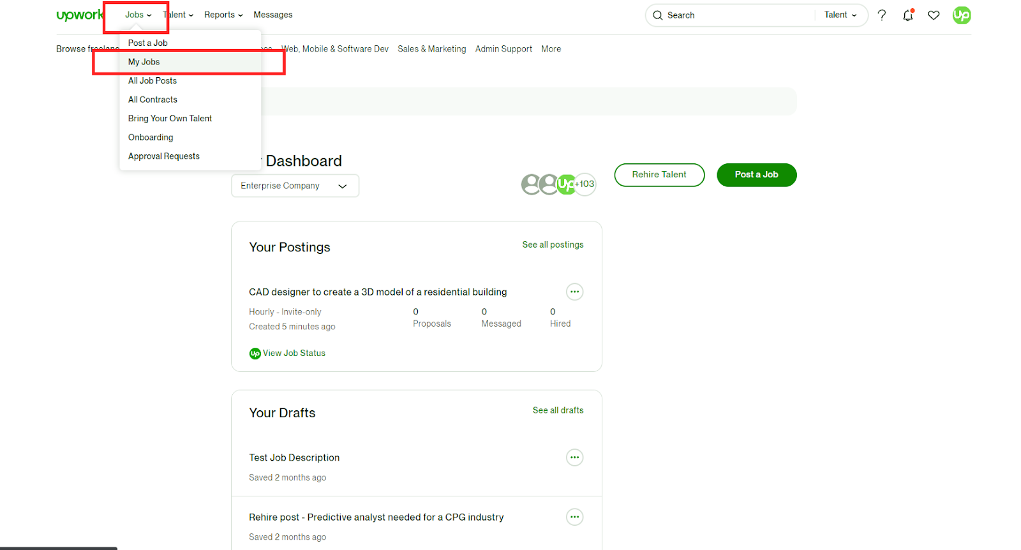The width and height of the screenshot is (1021, 550).
Task: Click the green Post a Job button
Action: click(x=756, y=175)
